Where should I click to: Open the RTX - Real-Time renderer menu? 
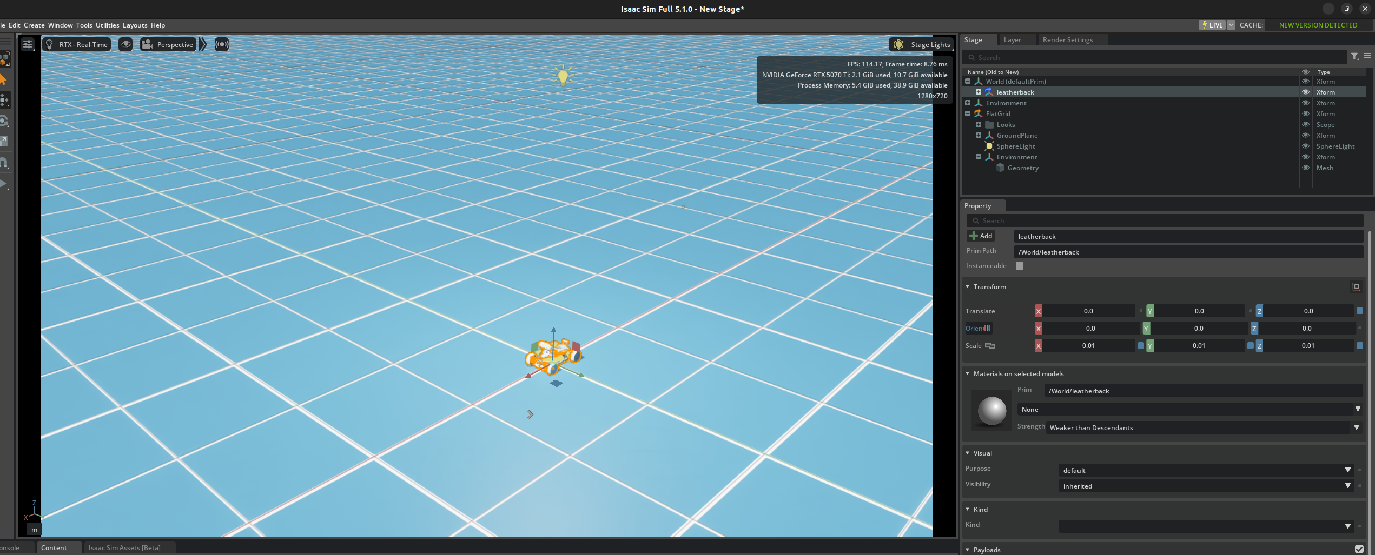pos(77,44)
